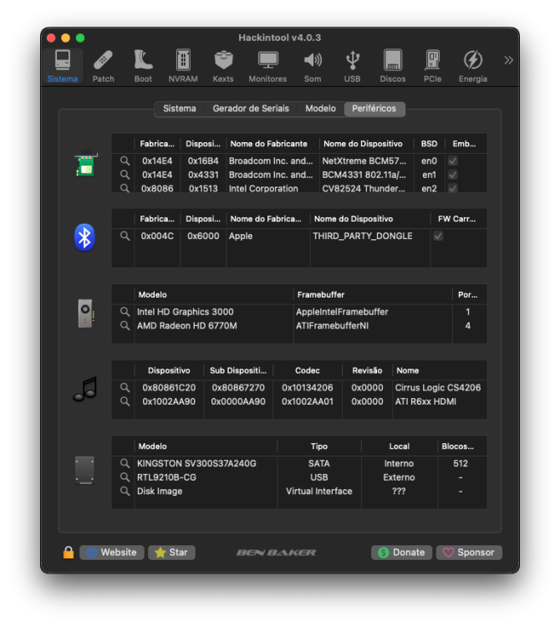
Task: Select the 0x004C Bluetooth vendor cell
Action: pyautogui.click(x=157, y=236)
